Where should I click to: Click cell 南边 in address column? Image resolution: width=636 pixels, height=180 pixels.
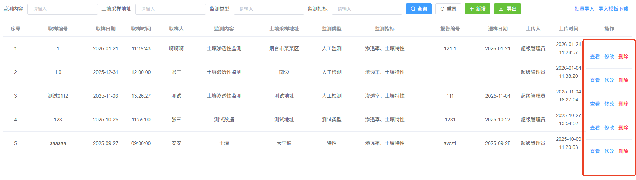point(284,72)
